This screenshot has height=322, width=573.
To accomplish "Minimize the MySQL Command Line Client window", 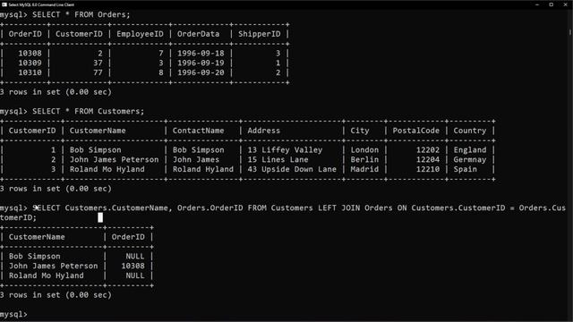I will click(537, 4).
